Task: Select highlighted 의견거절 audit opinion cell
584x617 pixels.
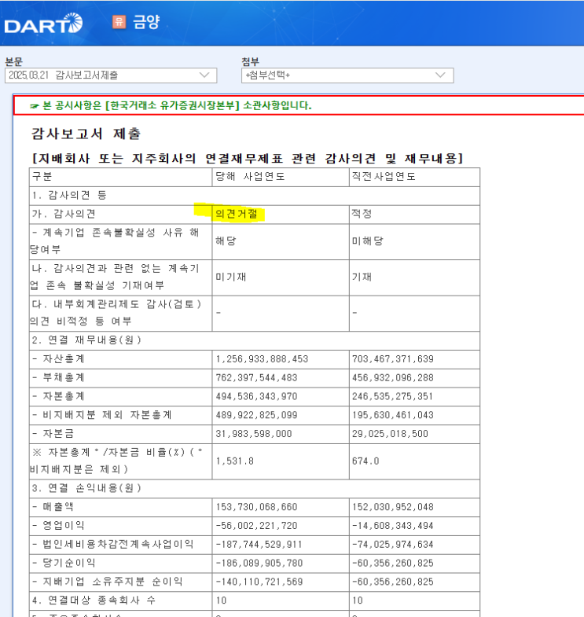Action: pyautogui.click(x=236, y=214)
